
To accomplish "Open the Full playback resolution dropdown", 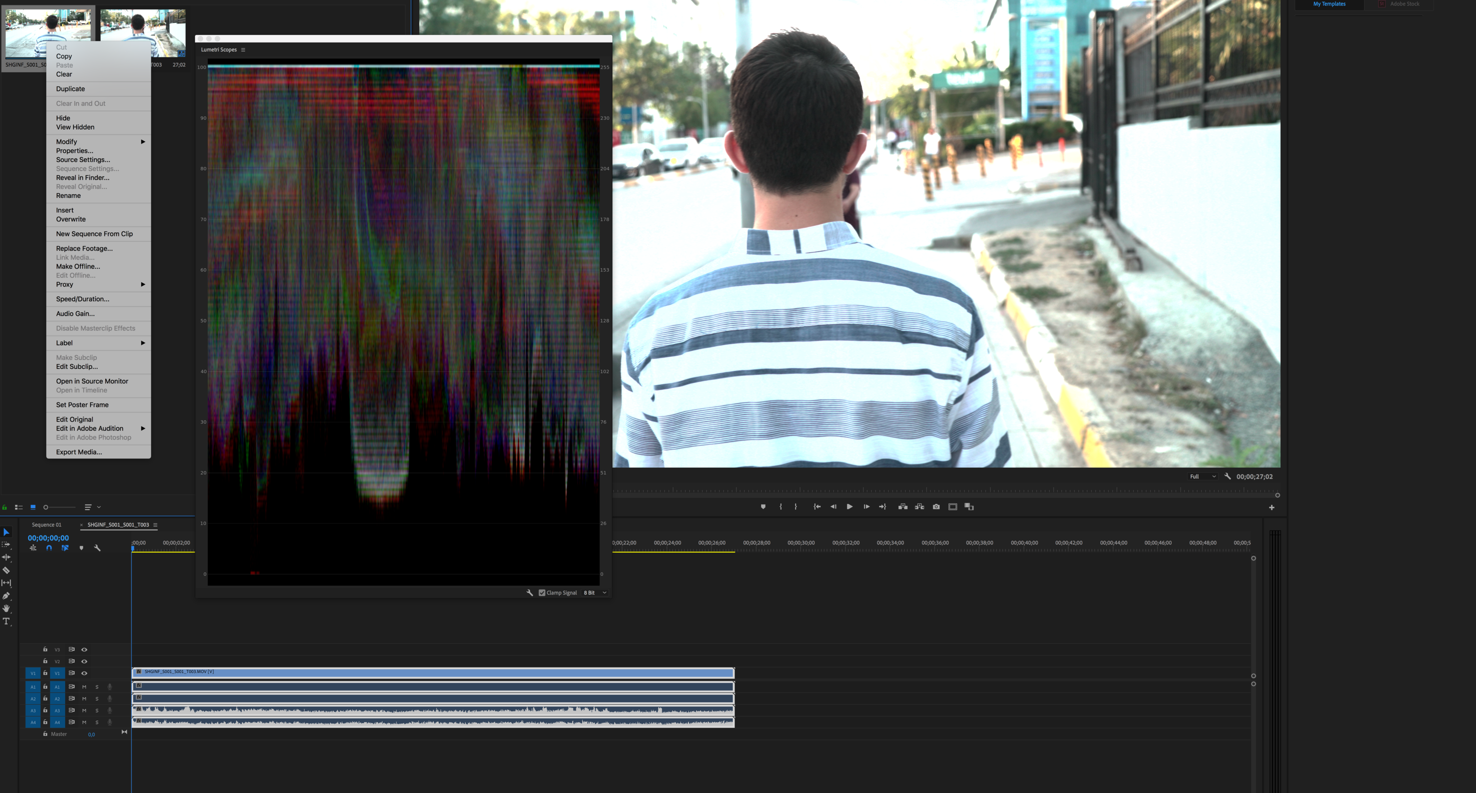I will (1202, 477).
